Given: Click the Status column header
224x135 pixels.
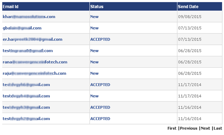Looking at the screenshot, I should 97,7.
